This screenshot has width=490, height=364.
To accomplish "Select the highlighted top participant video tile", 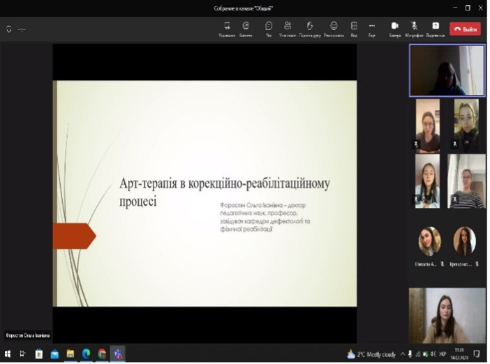I will [447, 70].
